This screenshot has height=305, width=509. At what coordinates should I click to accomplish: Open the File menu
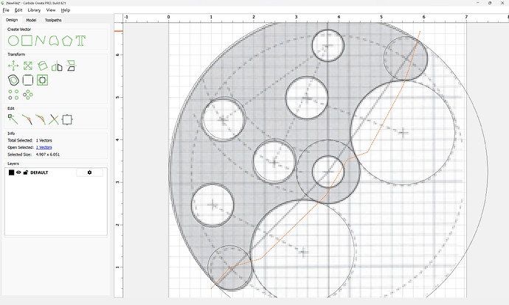coord(6,10)
